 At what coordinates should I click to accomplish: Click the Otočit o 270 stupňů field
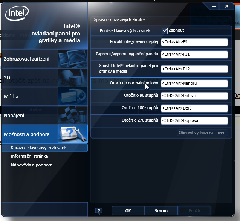tap(194, 121)
